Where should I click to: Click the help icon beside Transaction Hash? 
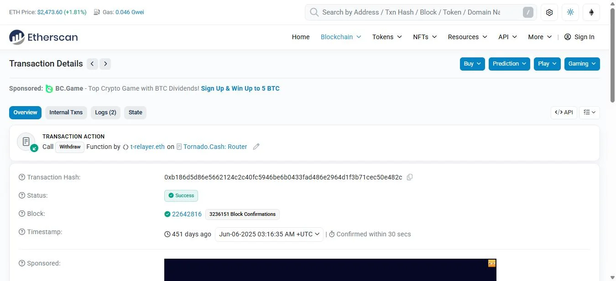tap(22, 177)
